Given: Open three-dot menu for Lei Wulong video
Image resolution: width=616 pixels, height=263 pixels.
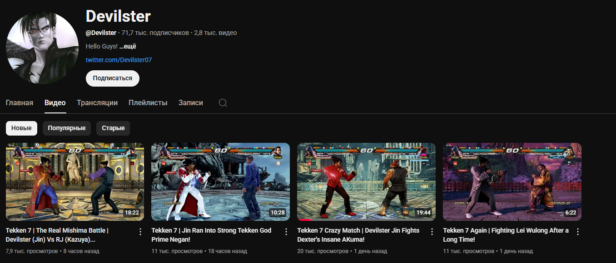Looking at the screenshot, I should click(578, 232).
